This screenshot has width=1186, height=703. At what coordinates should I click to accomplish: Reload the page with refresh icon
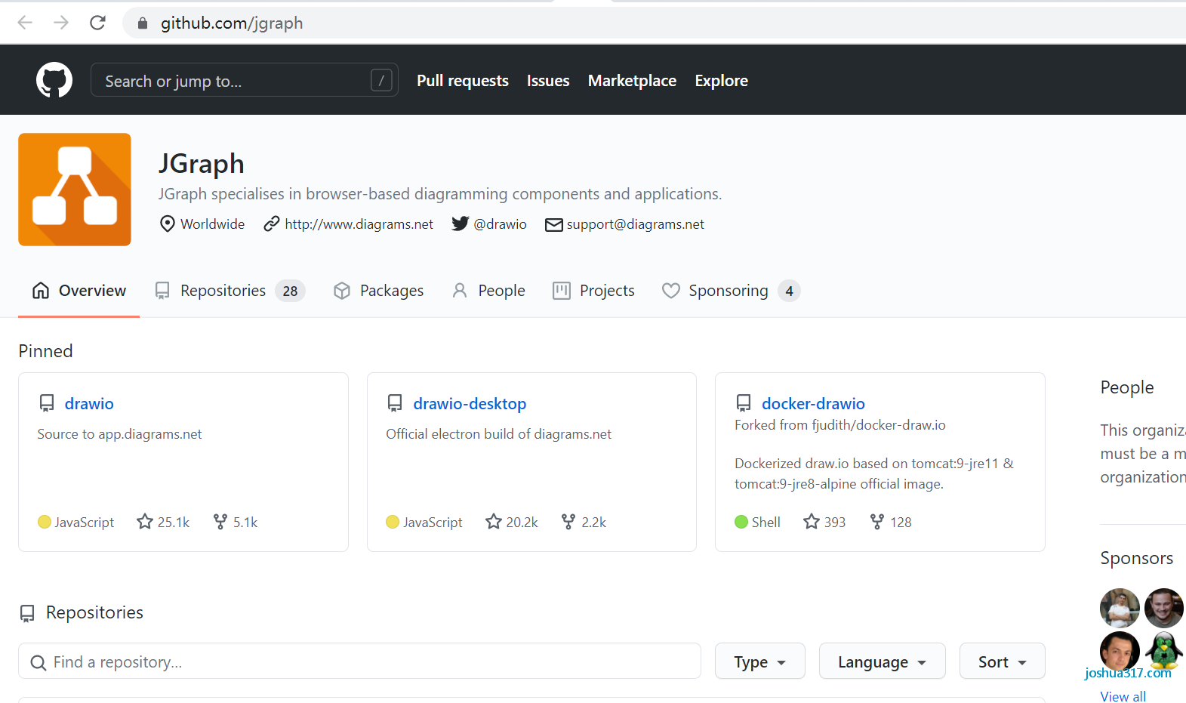pyautogui.click(x=97, y=23)
